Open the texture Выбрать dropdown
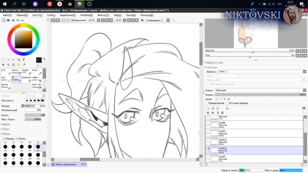The height and width of the screenshot is (173, 308). coord(262,72)
